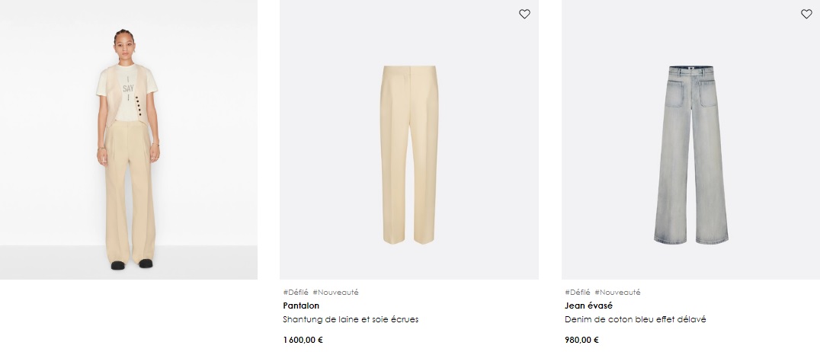Open the Pantalon product title
820x352 pixels.
click(x=301, y=306)
